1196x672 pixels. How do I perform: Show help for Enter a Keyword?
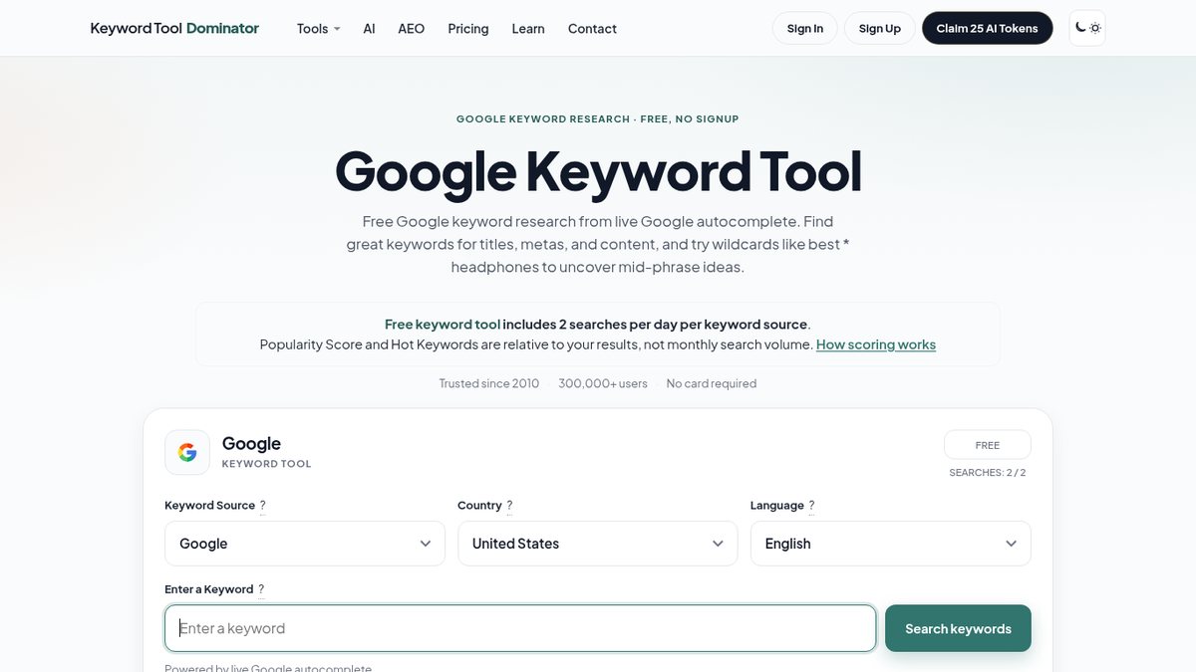[x=261, y=589]
